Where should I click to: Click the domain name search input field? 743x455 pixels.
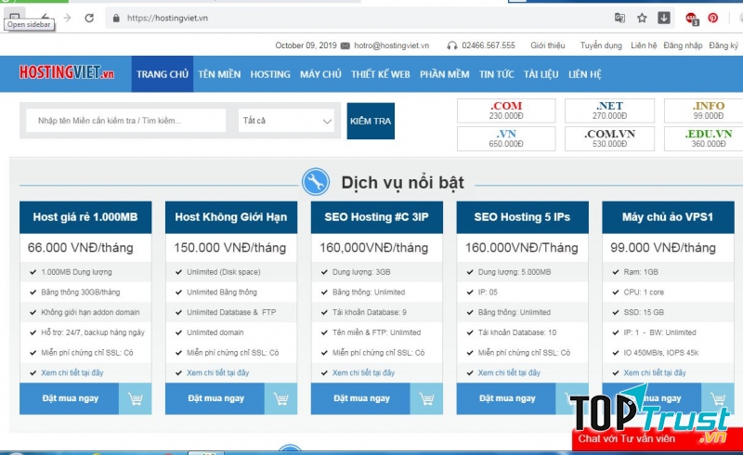click(x=125, y=121)
